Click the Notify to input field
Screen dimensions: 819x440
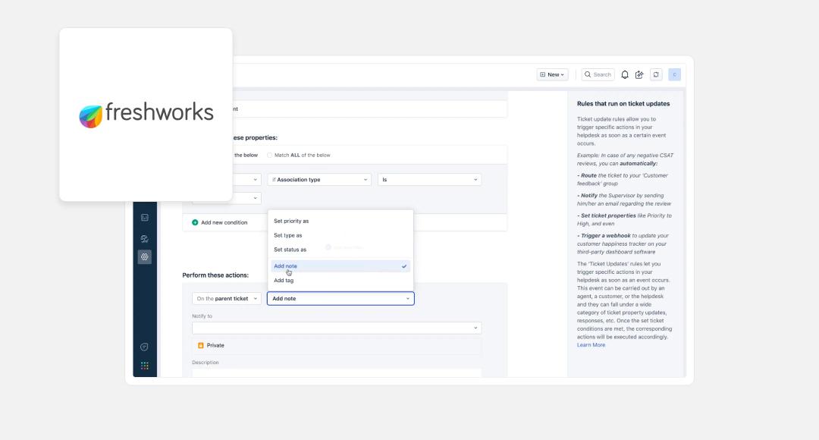click(334, 327)
